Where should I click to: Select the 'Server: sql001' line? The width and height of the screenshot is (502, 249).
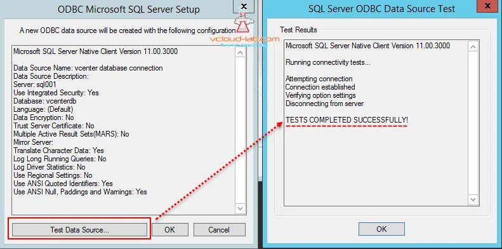click(35, 84)
